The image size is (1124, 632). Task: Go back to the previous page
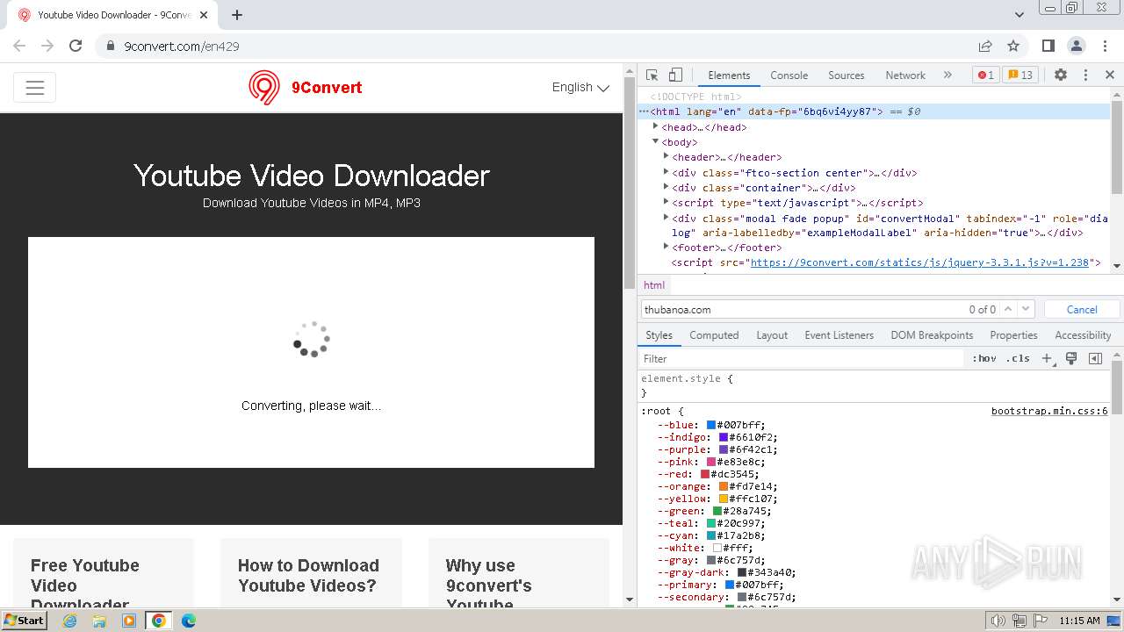19,46
